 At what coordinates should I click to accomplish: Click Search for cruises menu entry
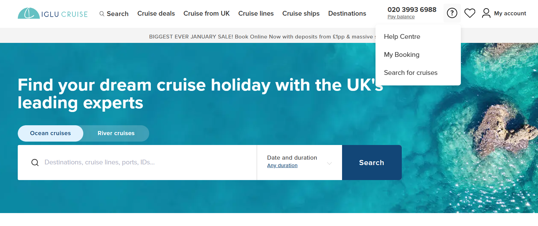click(x=411, y=73)
